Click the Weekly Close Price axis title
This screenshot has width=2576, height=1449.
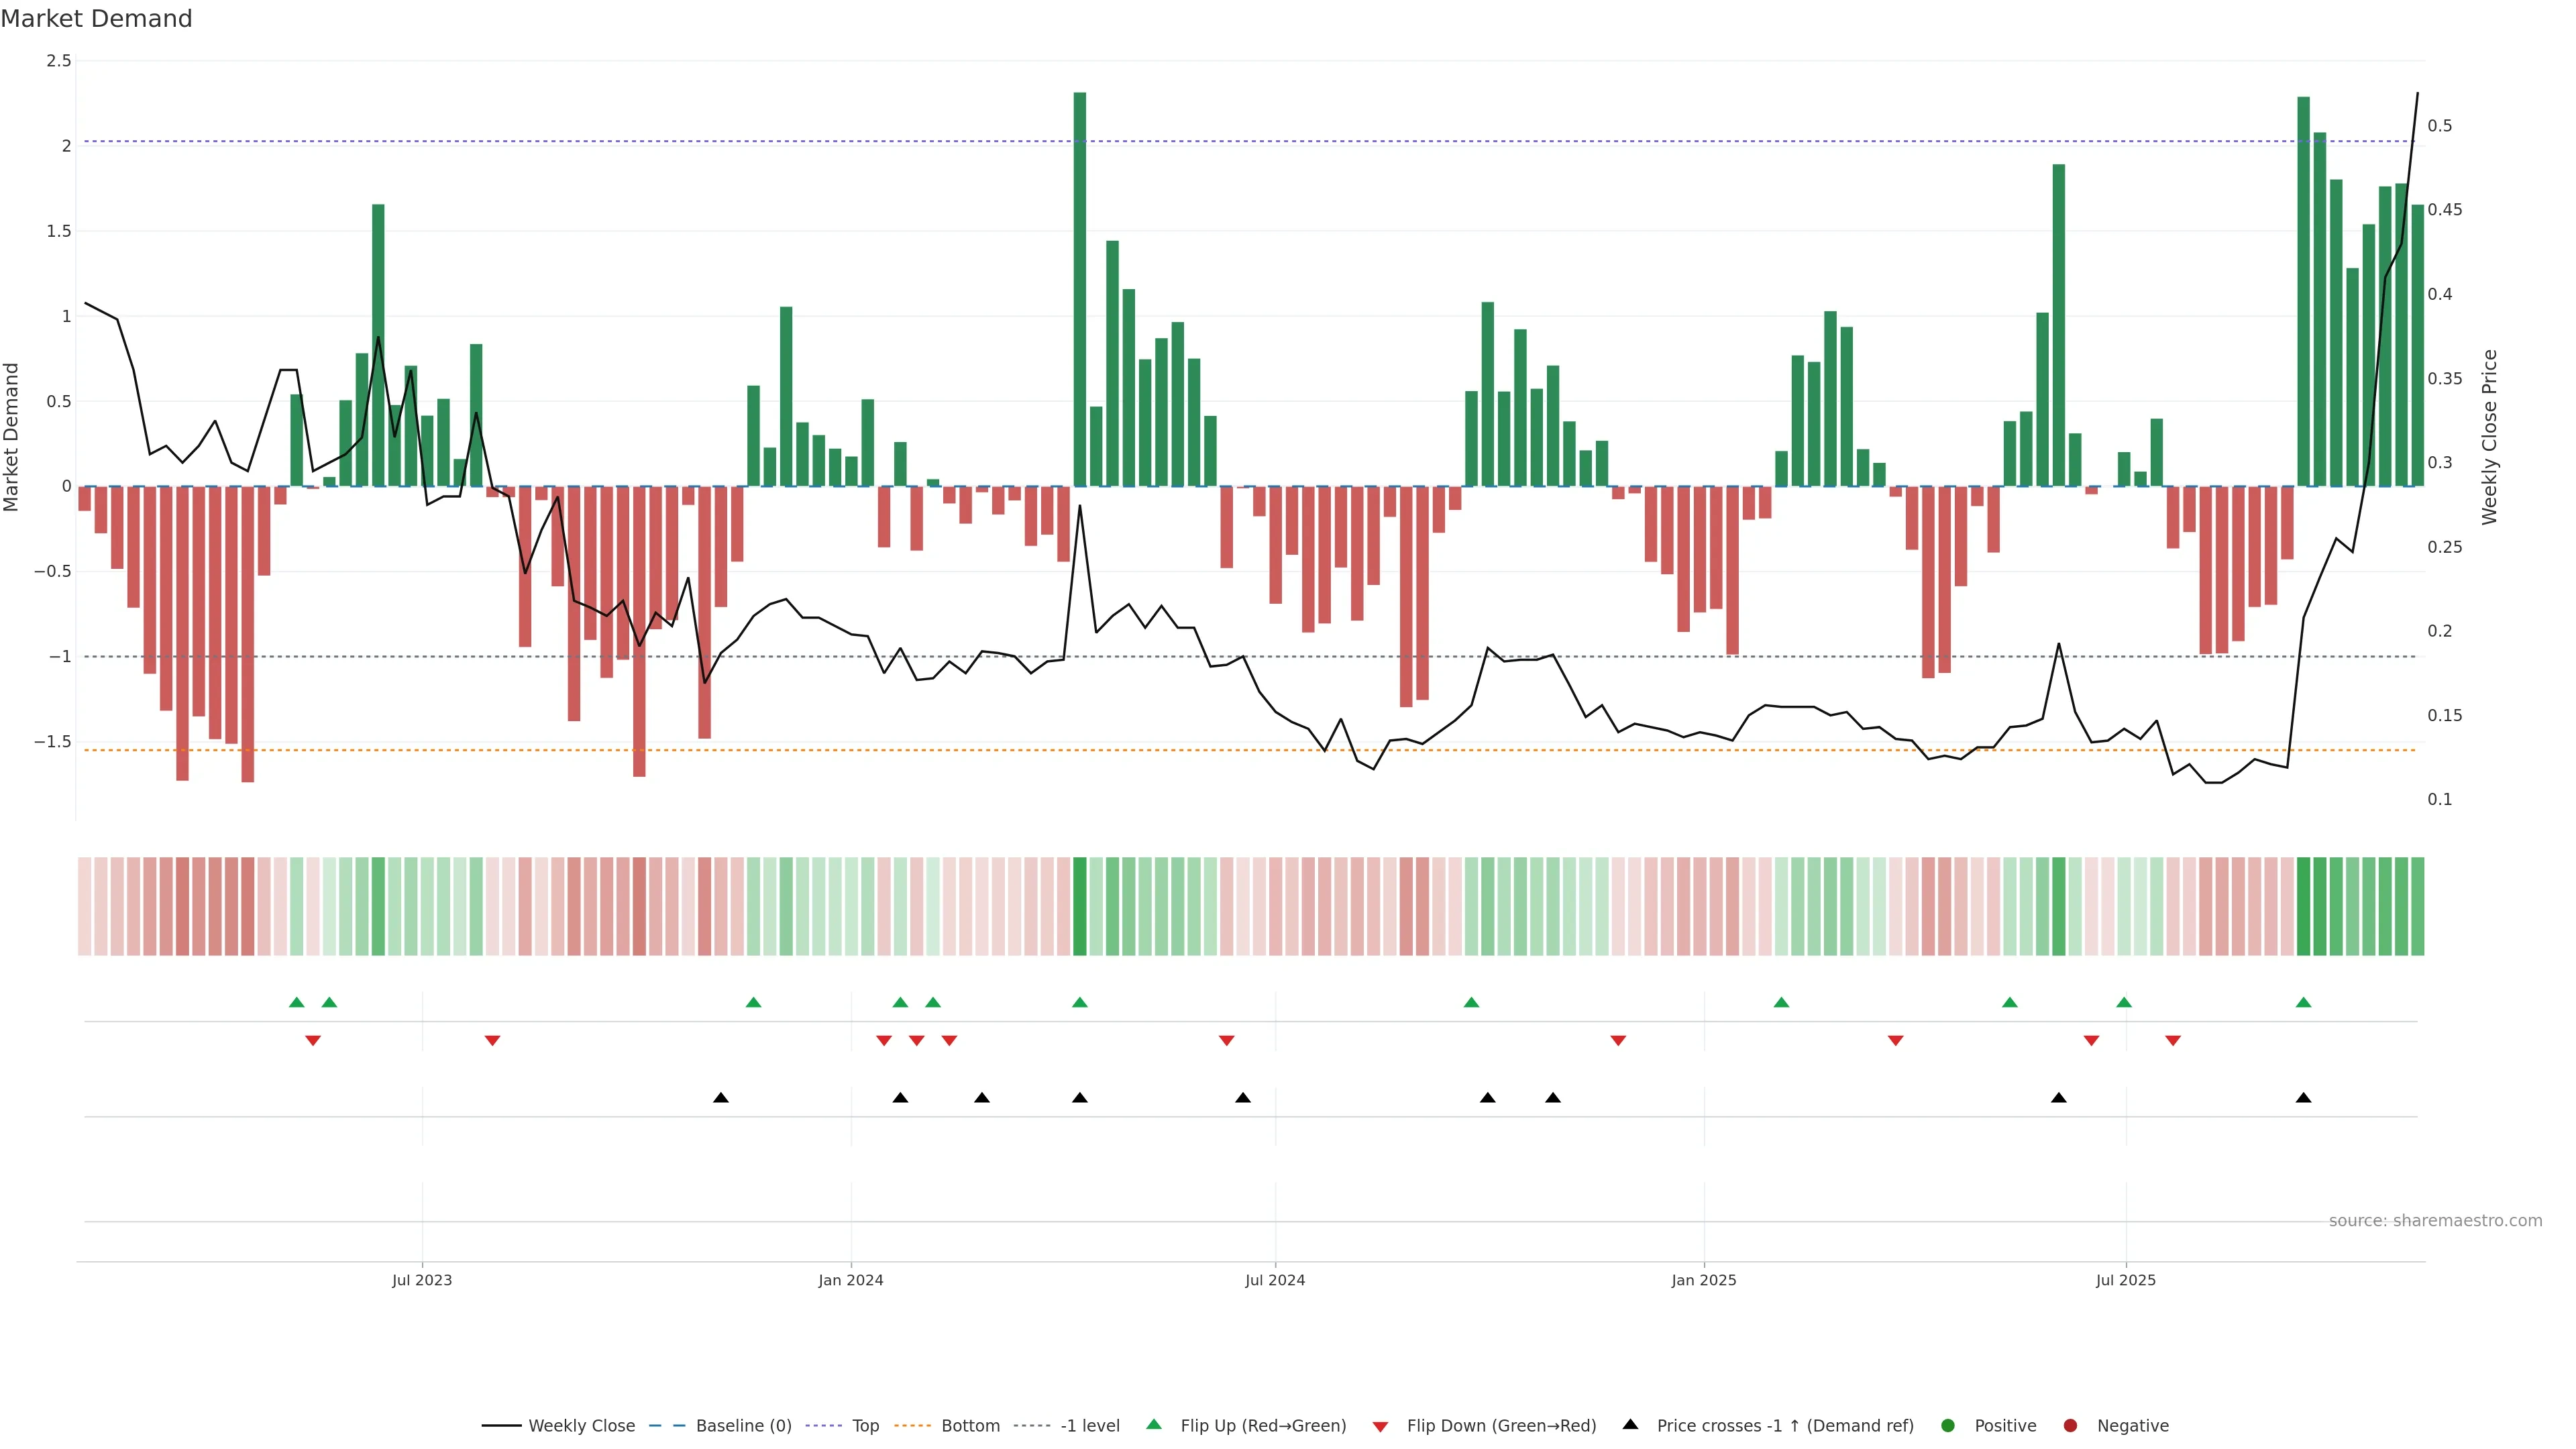pyautogui.click(x=2489, y=437)
